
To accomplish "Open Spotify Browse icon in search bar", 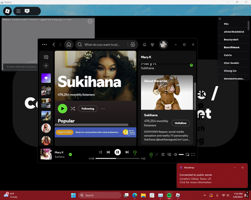I will click(x=133, y=44).
